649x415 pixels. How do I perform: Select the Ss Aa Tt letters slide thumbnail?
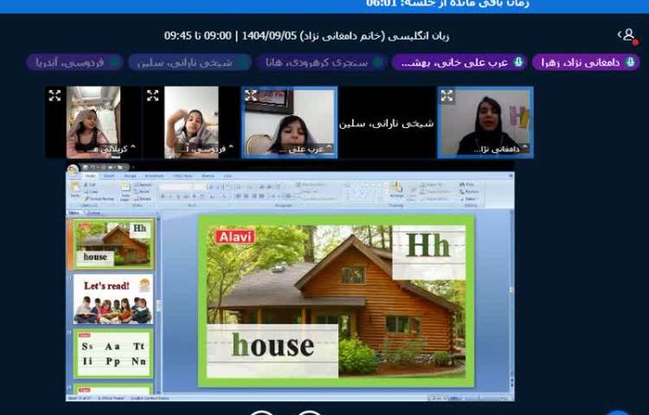[x=113, y=354]
